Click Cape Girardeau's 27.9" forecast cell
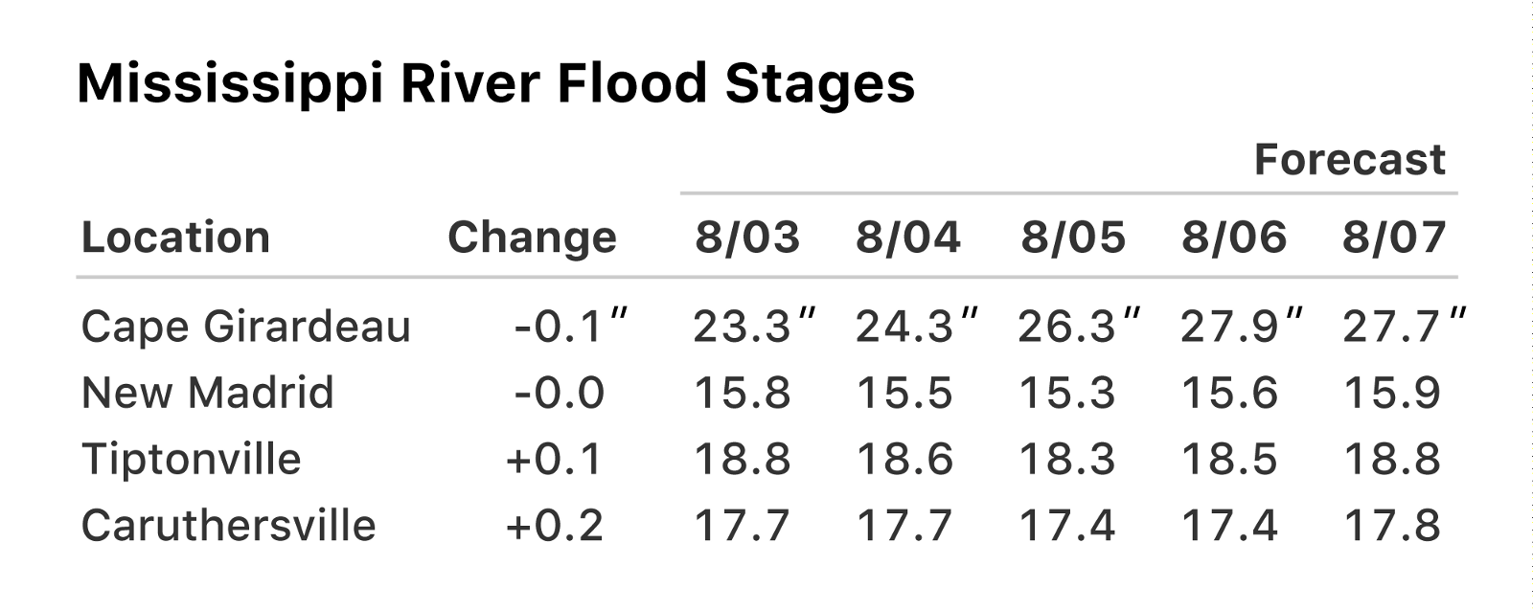Screen dimensions: 1533x611 point(1242,327)
